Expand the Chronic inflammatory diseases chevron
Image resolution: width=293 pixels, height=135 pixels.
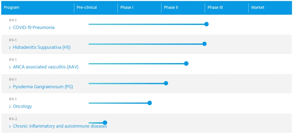pyautogui.click(x=10, y=126)
